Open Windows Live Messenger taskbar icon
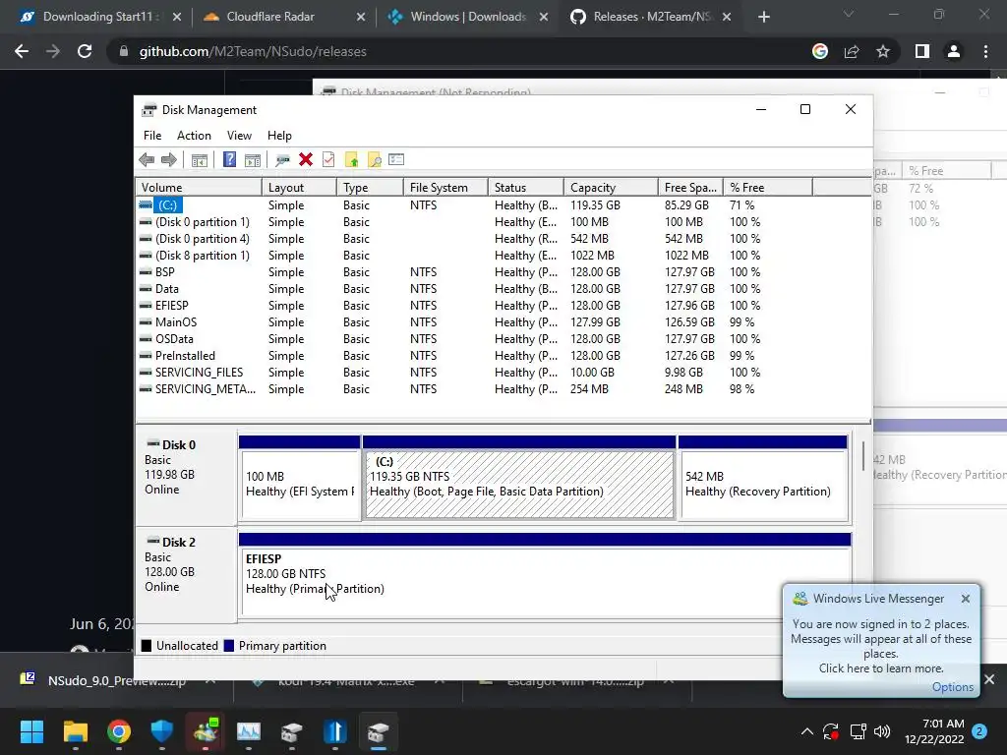Image resolution: width=1007 pixels, height=755 pixels. point(206,731)
